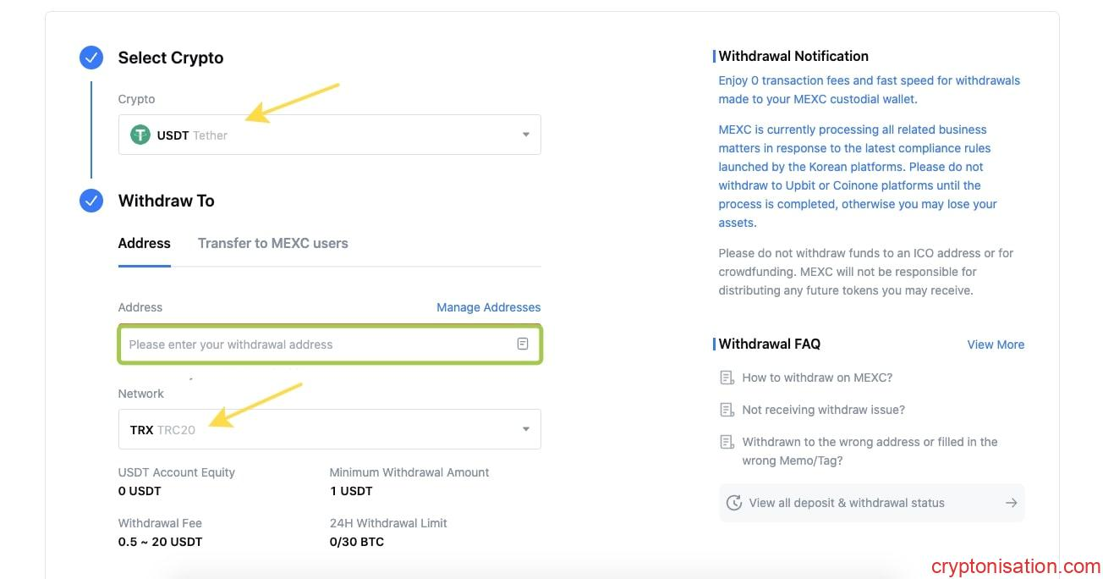1103x579 pixels.
Task: Open the Crypto USDT dropdown
Action: point(329,135)
